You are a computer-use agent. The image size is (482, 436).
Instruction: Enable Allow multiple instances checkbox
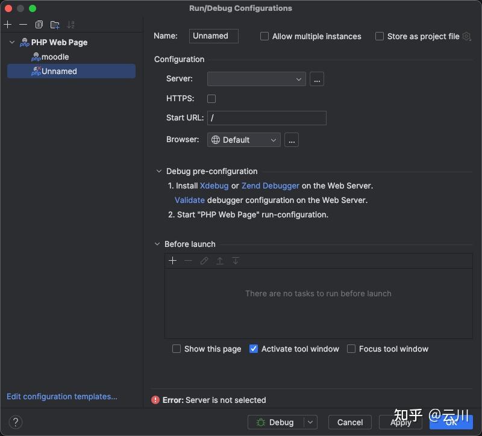point(264,37)
